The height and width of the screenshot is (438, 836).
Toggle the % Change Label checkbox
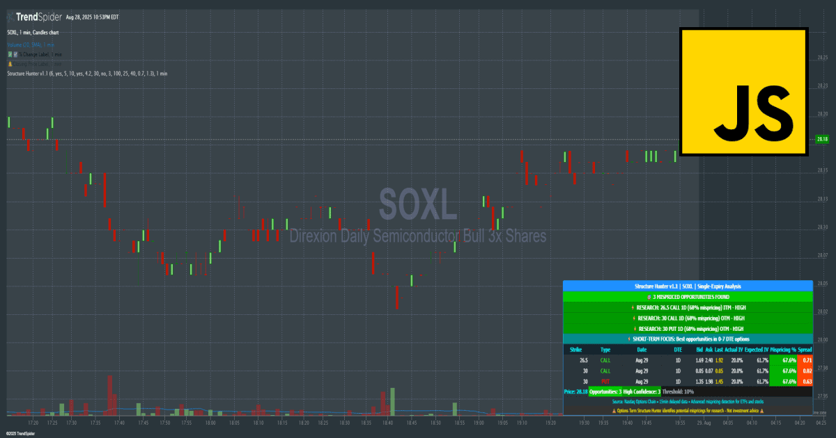coord(16,54)
